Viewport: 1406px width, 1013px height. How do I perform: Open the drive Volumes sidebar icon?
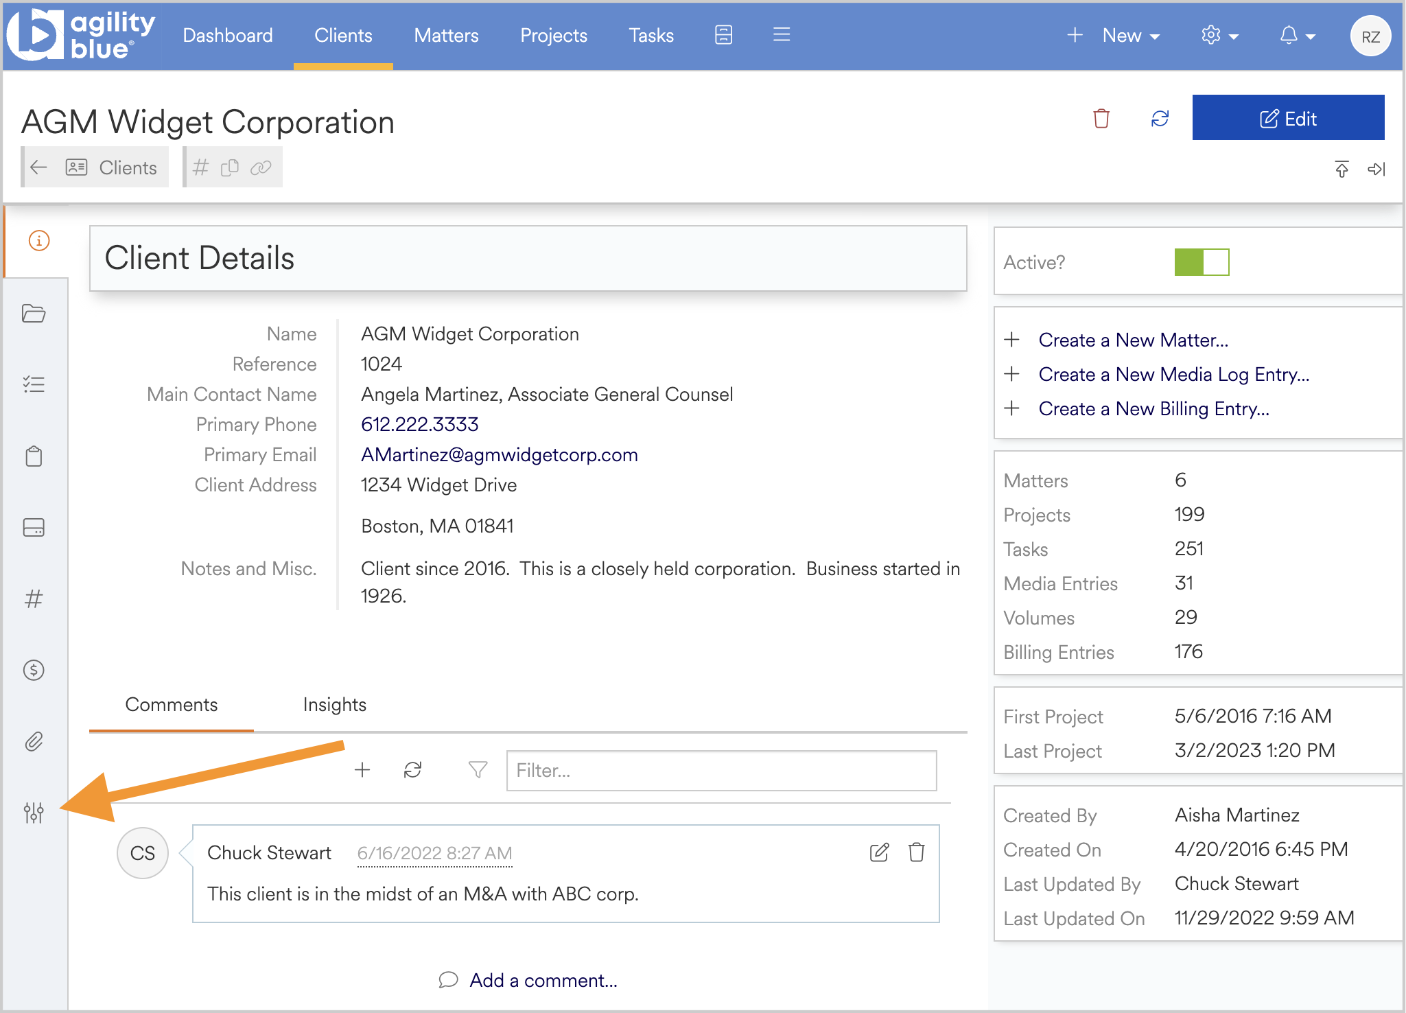[34, 527]
